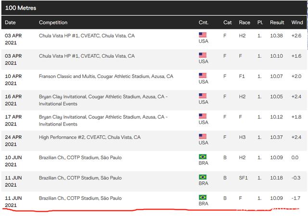
Task: Open the Franson Classic and Multis competition
Action: [106, 76]
